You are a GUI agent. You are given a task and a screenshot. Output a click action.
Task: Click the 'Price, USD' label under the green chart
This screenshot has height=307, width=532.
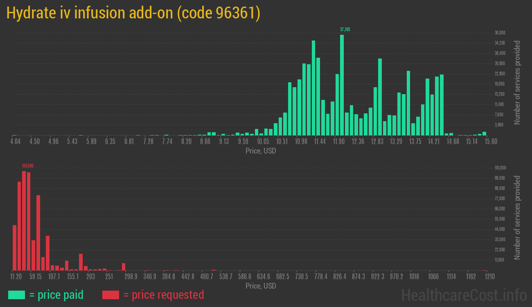(x=261, y=151)
